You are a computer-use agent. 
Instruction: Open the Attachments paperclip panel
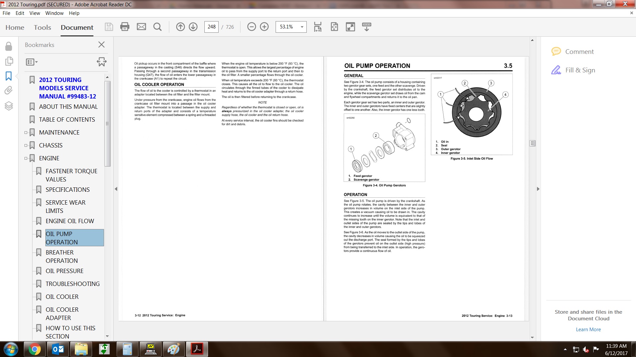click(x=9, y=90)
